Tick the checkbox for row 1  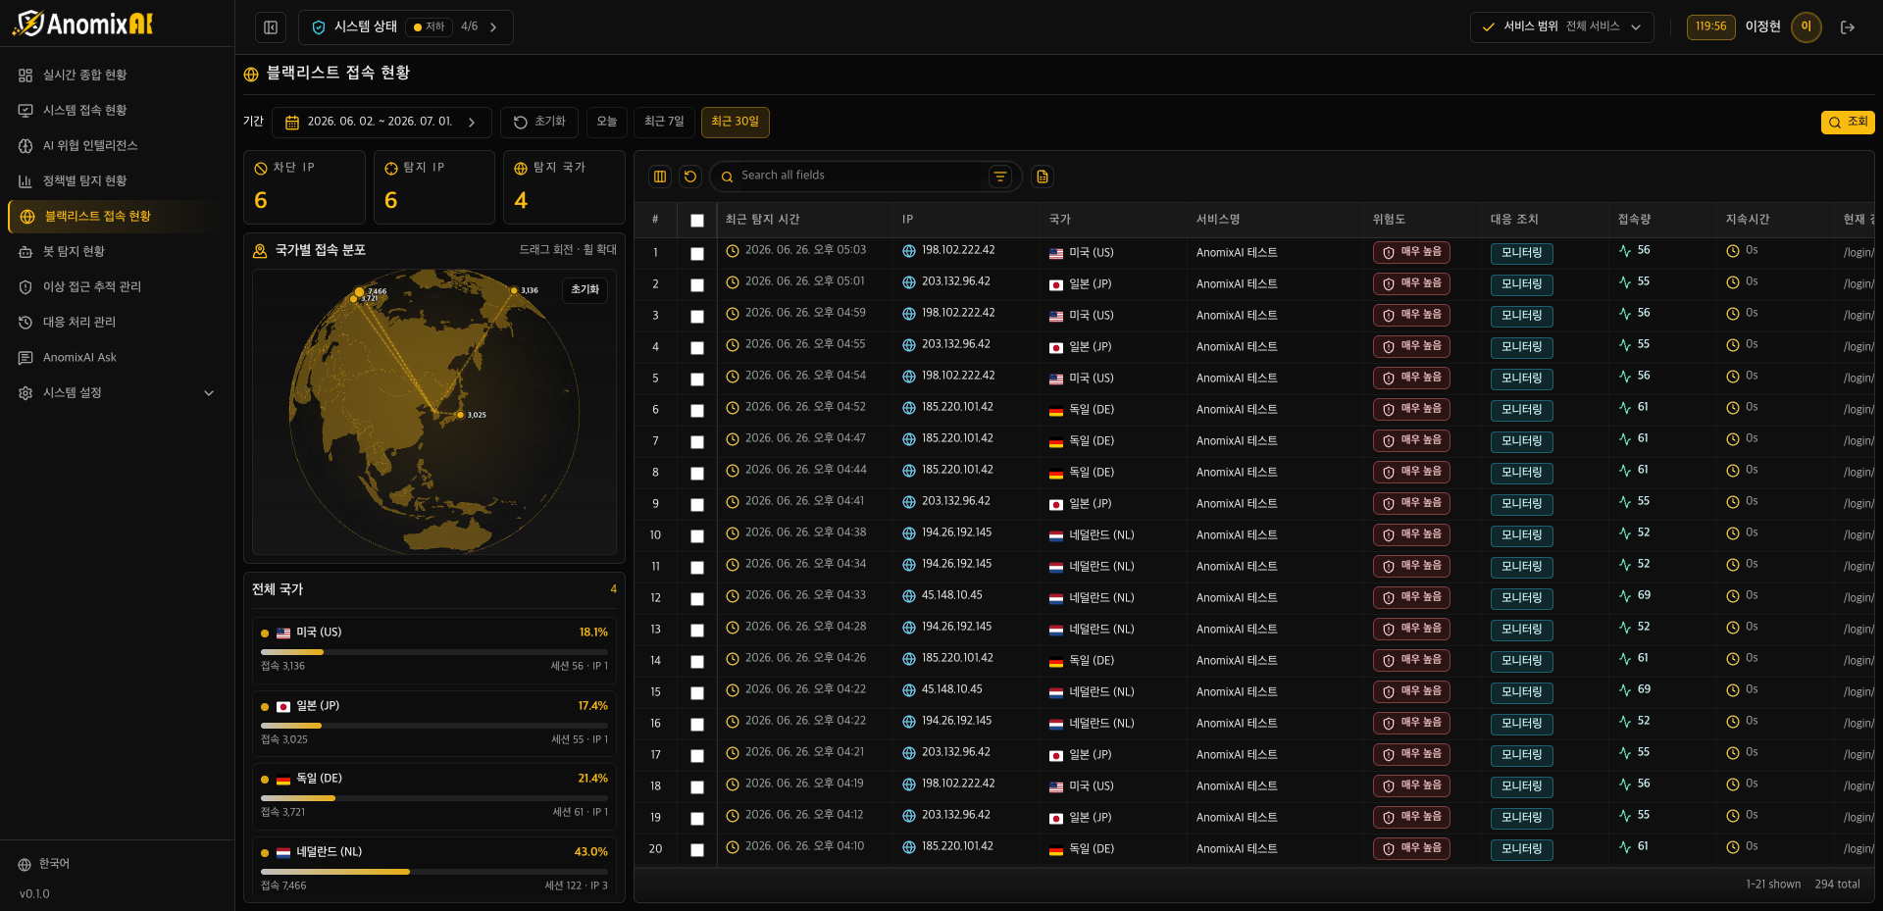coord(697,254)
